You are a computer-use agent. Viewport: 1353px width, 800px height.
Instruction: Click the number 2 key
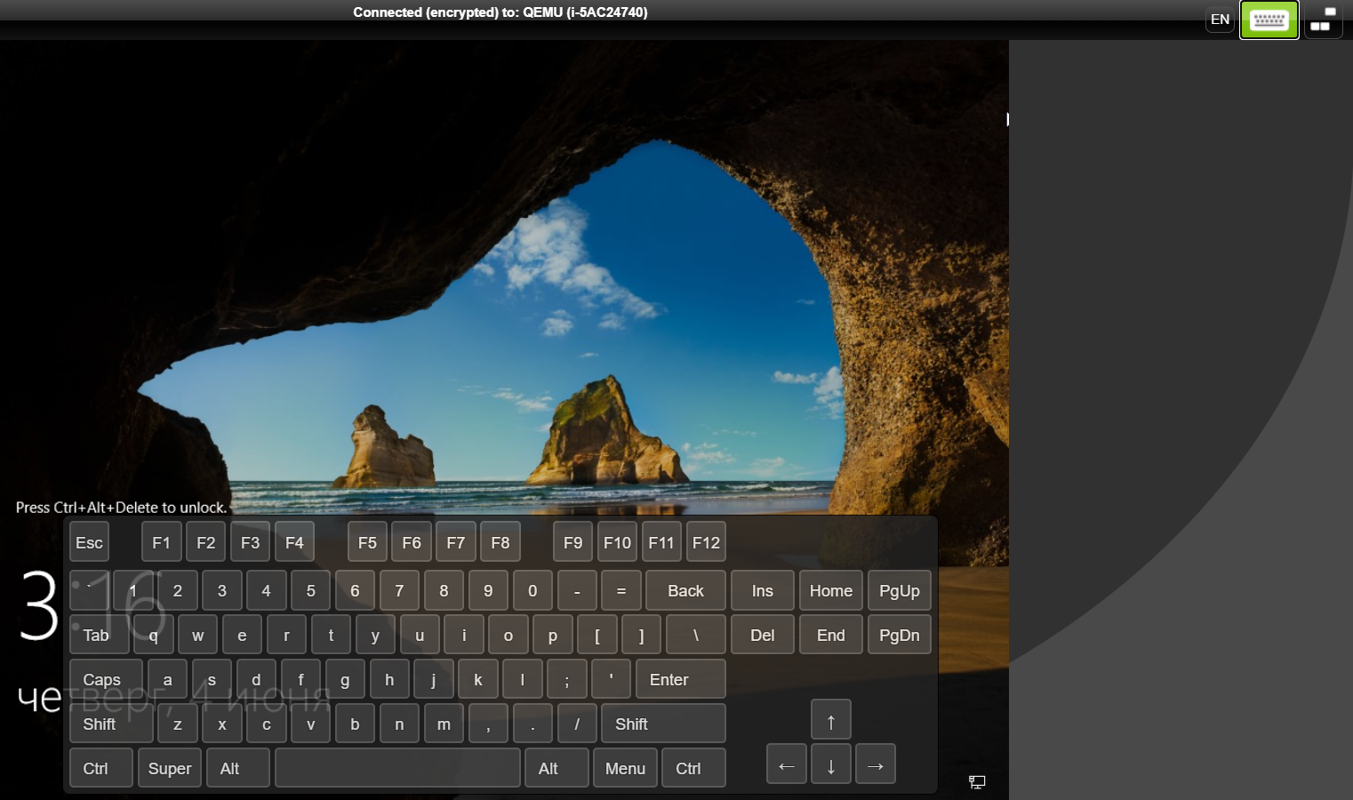coord(178,590)
